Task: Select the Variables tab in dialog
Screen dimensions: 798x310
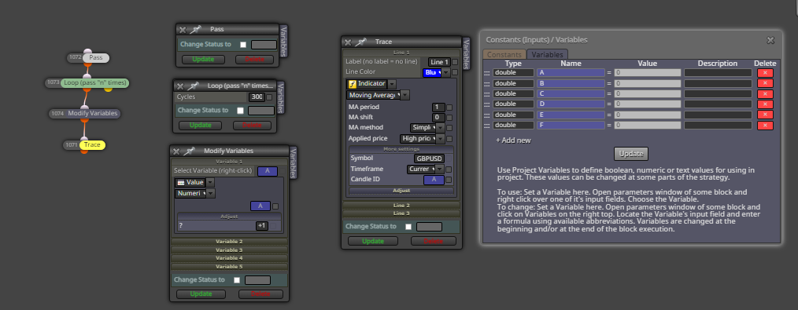Action: (x=548, y=54)
